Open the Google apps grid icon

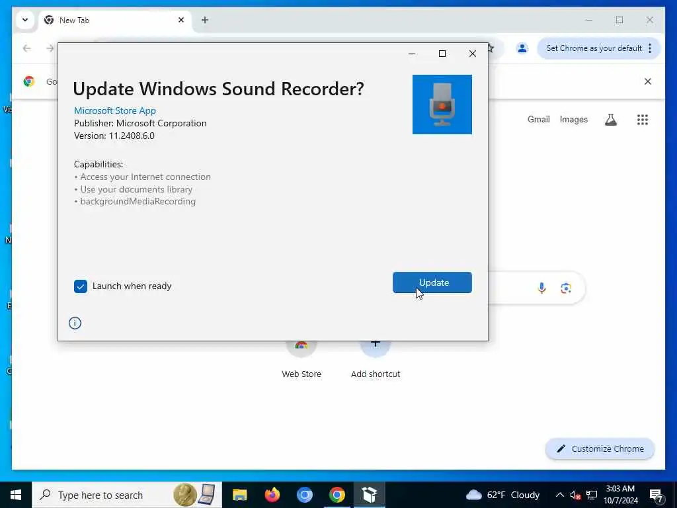643,120
